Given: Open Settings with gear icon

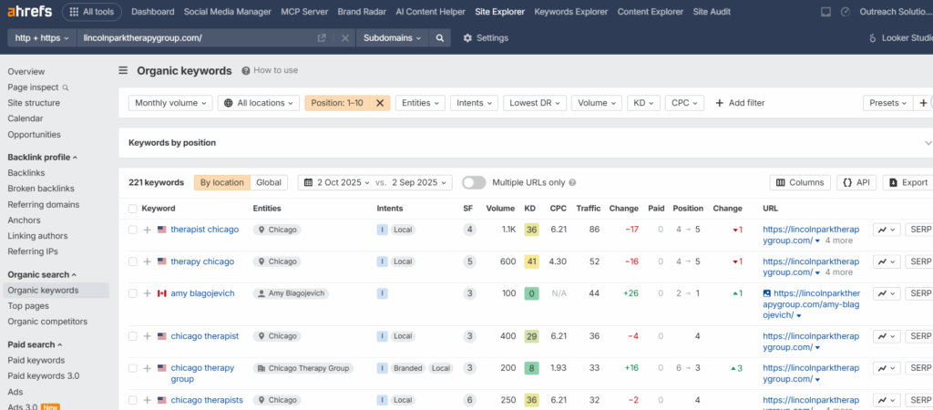Looking at the screenshot, I should pos(486,37).
